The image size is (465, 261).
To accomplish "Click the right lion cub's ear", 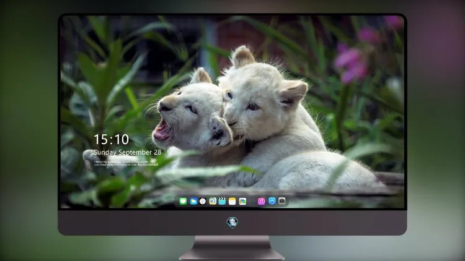I will [x=293, y=93].
